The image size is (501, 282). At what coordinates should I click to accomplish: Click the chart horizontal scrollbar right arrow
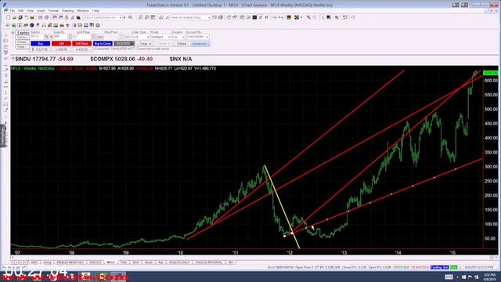point(496,258)
